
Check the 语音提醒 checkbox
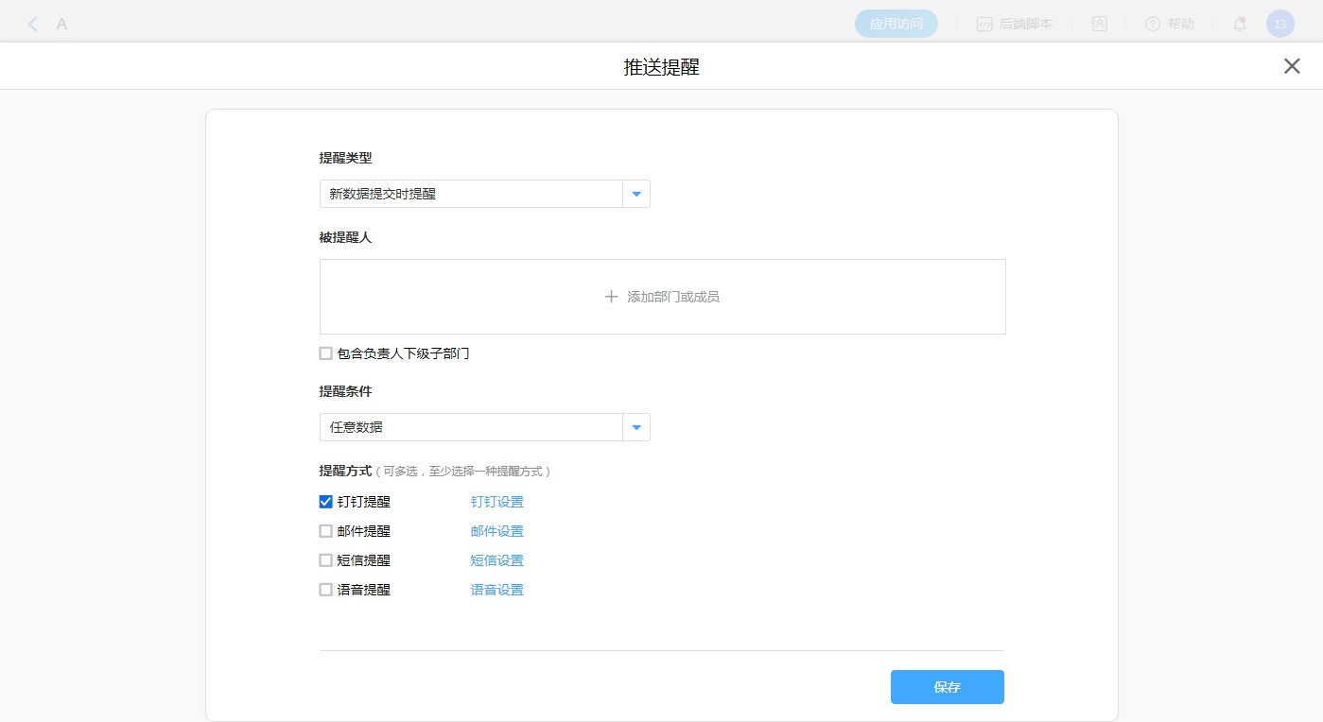pyautogui.click(x=326, y=590)
